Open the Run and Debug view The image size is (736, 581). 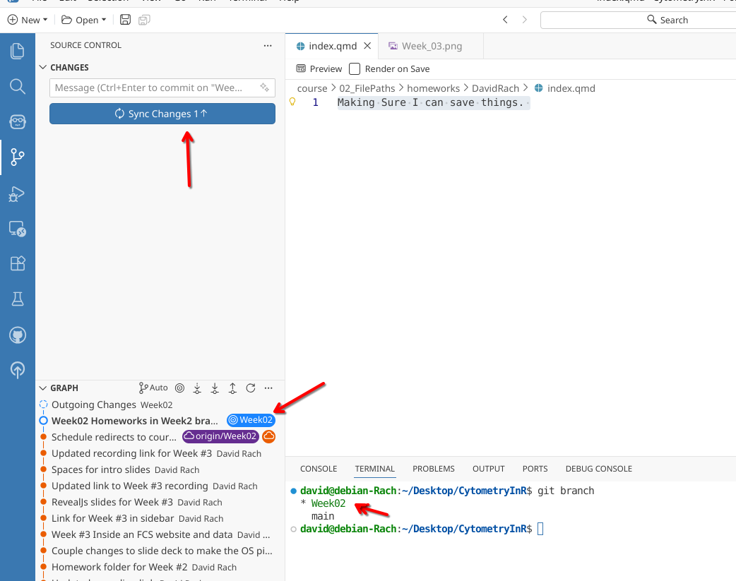[18, 193]
